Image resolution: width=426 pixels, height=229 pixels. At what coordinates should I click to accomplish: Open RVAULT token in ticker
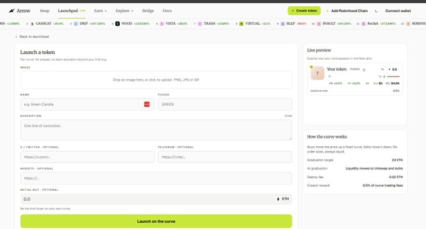tap(329, 24)
